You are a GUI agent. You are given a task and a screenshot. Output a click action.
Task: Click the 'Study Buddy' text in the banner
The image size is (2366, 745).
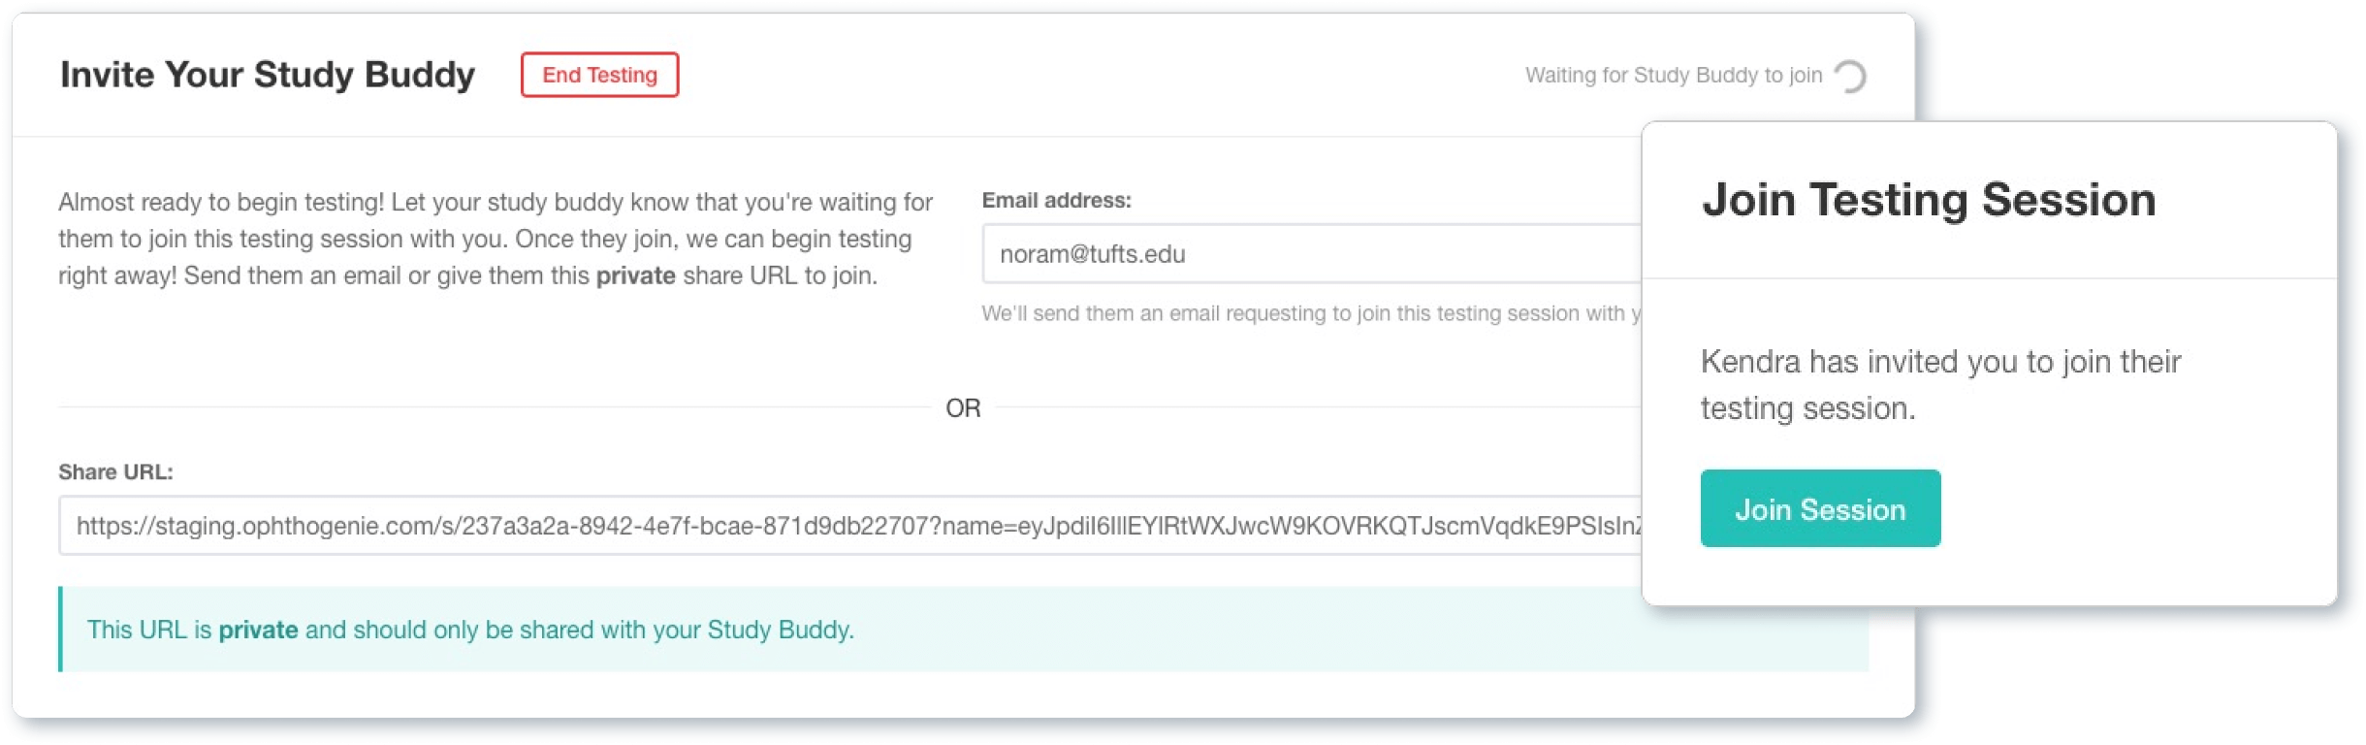[x=778, y=631]
